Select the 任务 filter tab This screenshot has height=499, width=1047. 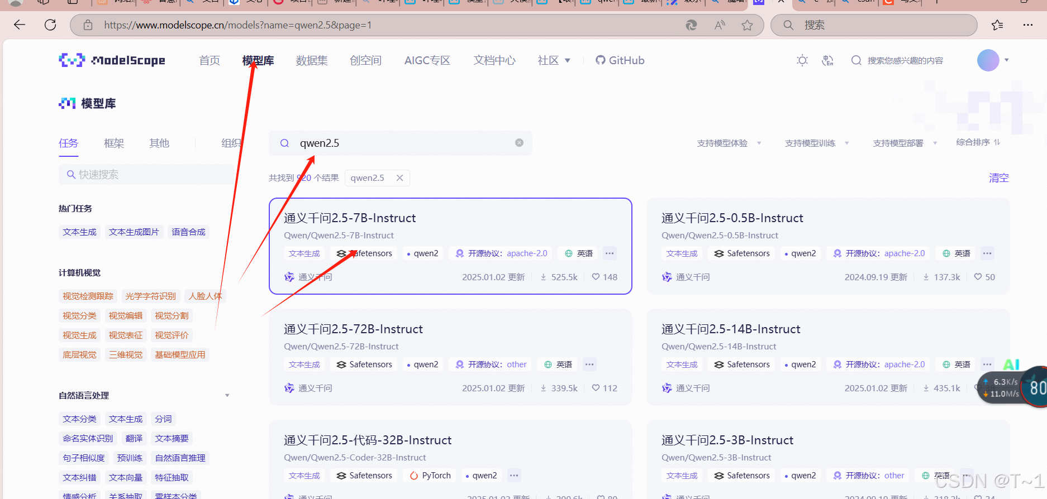[69, 143]
